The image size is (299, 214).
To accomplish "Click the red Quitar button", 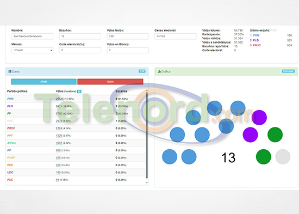I will pos(110,82).
